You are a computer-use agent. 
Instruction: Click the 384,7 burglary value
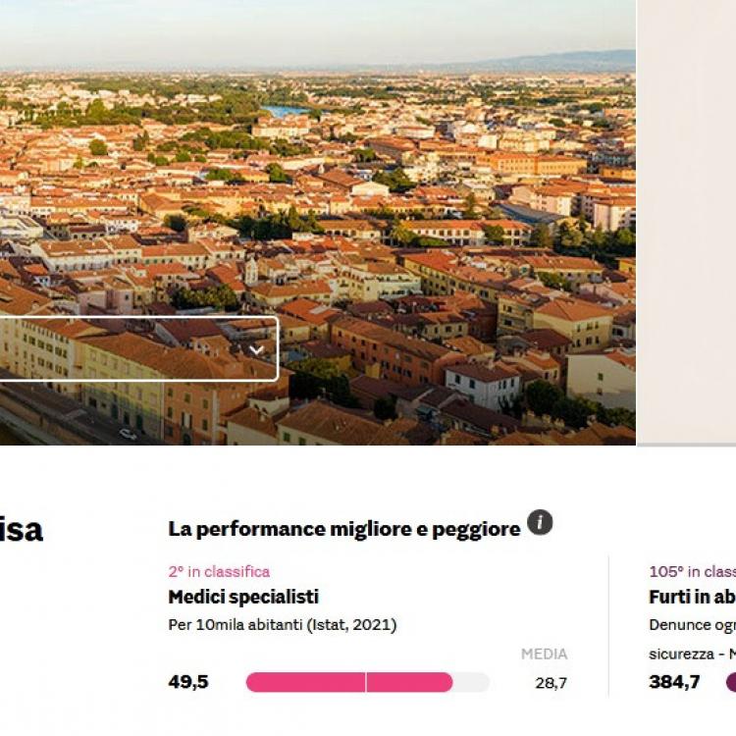tap(674, 682)
